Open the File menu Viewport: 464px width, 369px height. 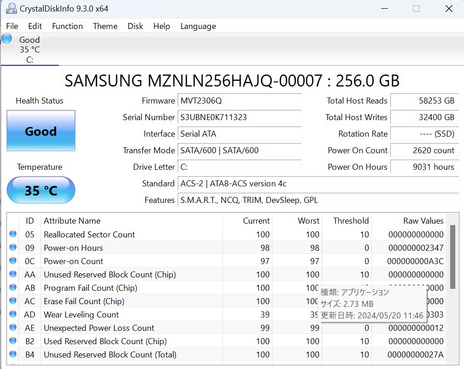click(12, 26)
